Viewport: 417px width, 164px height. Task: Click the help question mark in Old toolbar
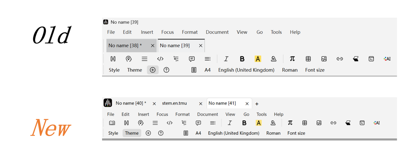166,70
